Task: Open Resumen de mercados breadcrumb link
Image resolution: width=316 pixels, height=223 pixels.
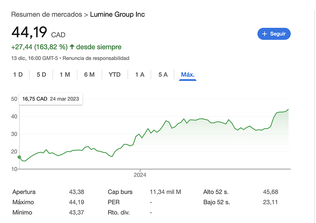Action: [x=47, y=15]
